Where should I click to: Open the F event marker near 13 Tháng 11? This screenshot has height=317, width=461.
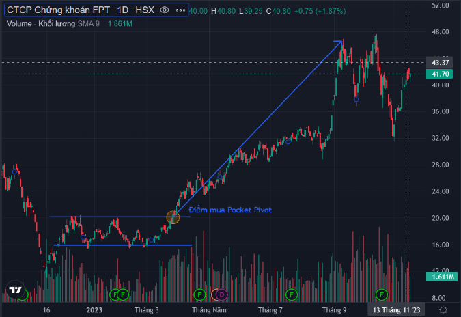click(x=382, y=294)
